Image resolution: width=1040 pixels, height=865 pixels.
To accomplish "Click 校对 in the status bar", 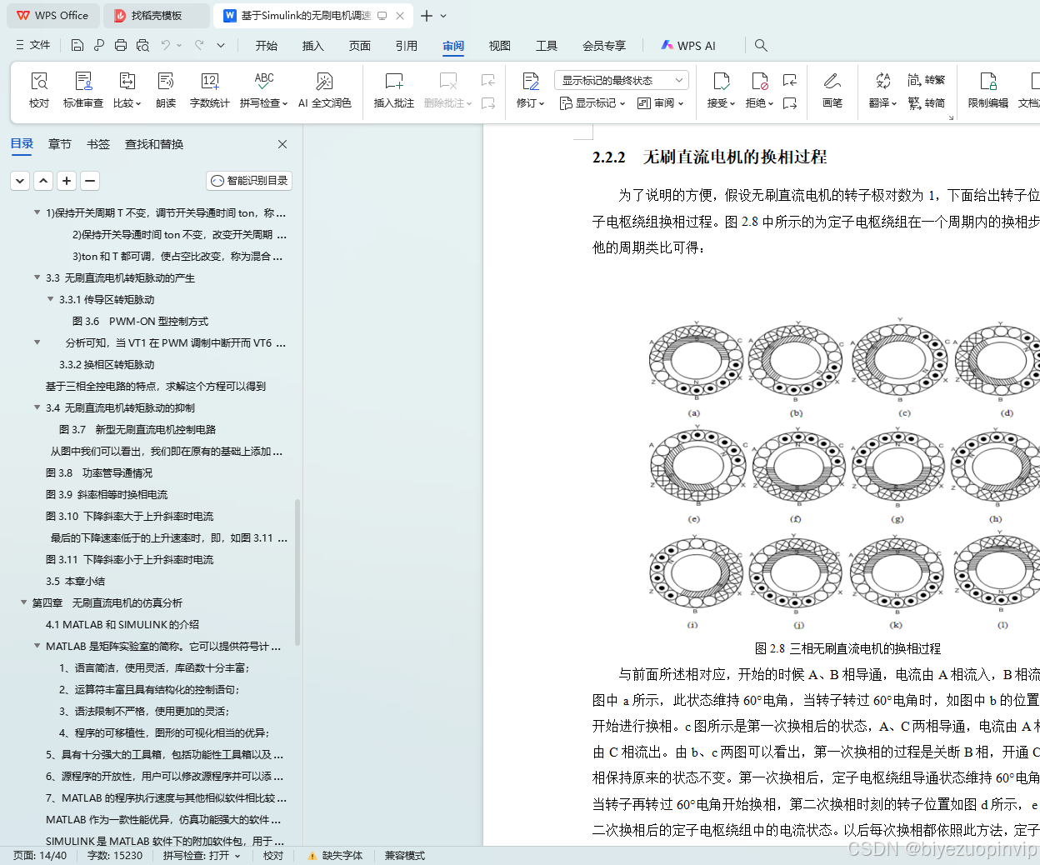I will tap(273, 856).
